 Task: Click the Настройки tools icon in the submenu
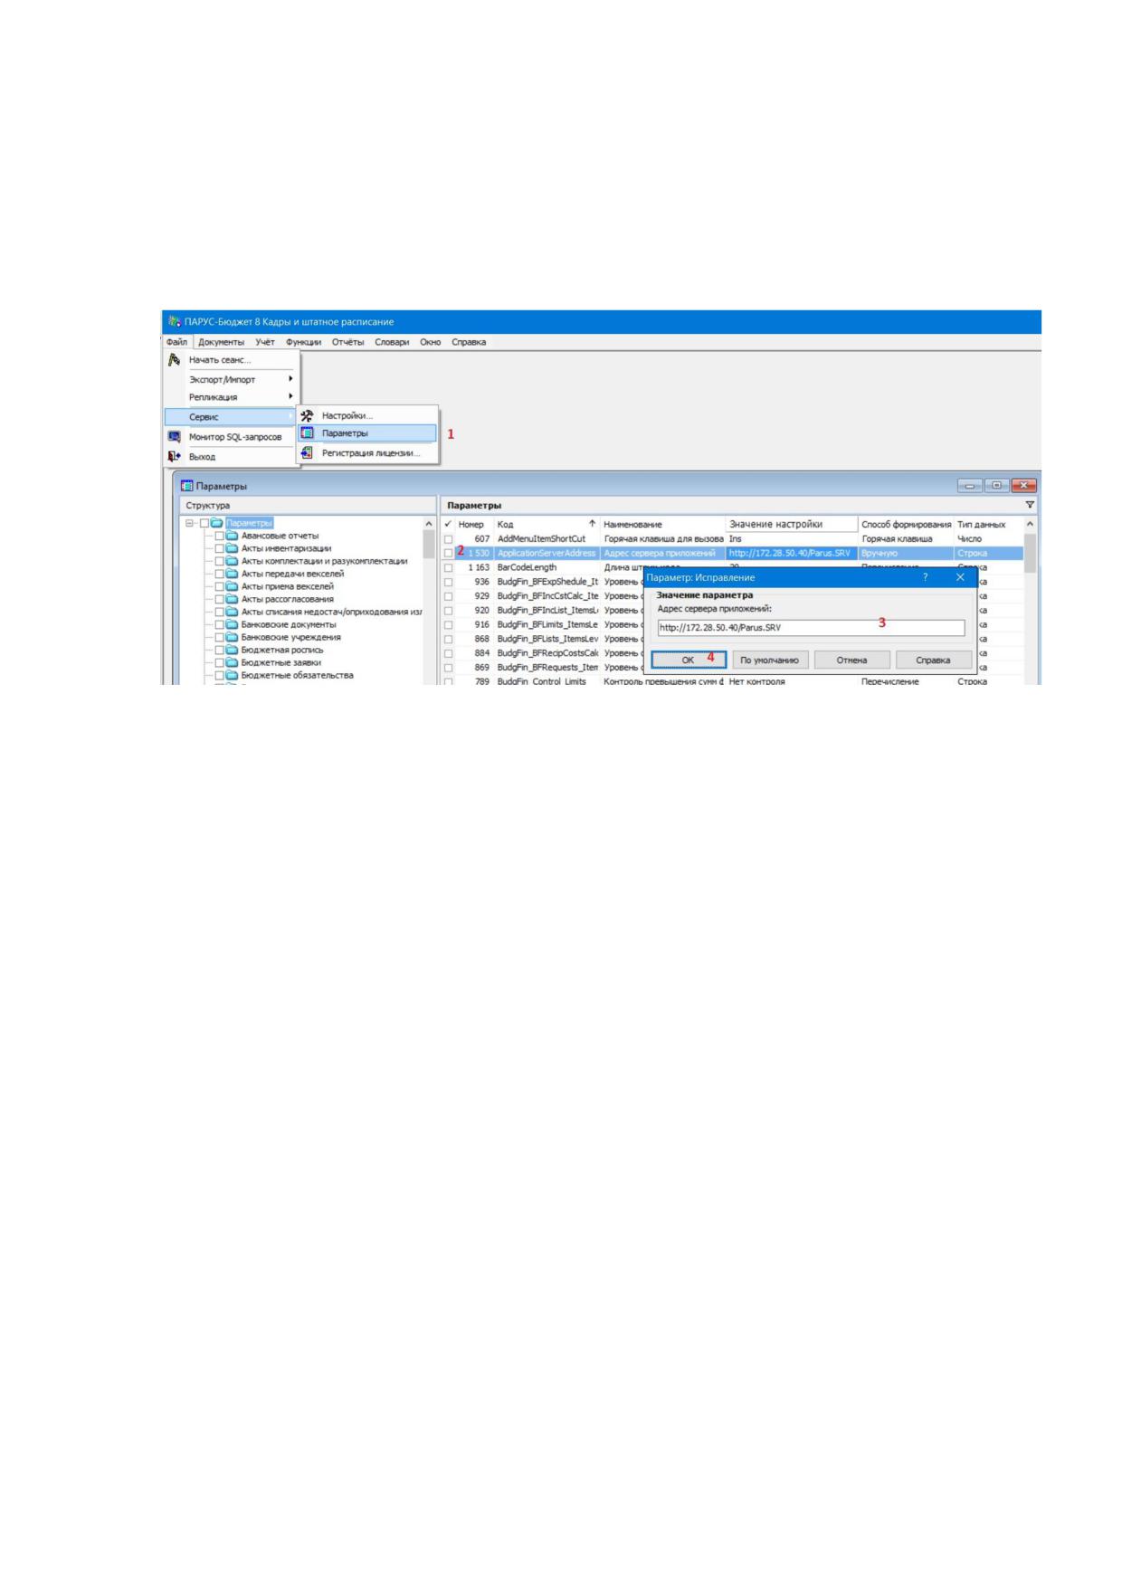[x=308, y=415]
